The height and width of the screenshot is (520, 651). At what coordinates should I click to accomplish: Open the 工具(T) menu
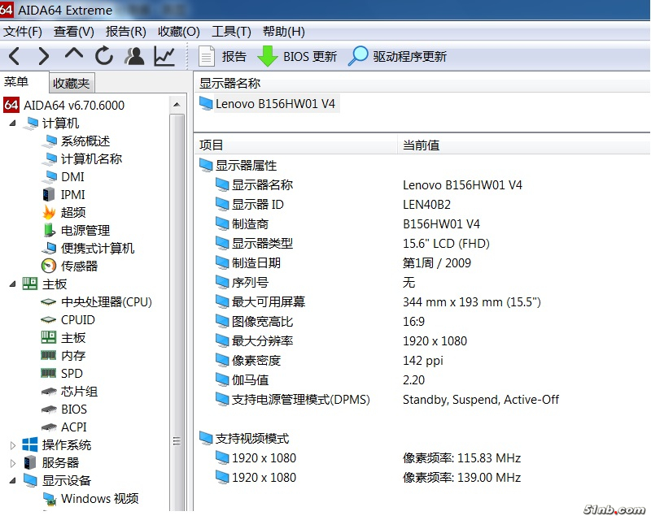coord(231,32)
